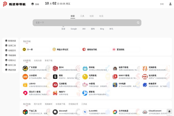Open 花海影视 YIYS icon
Viewport: 174px width, 116px height.
145,68
